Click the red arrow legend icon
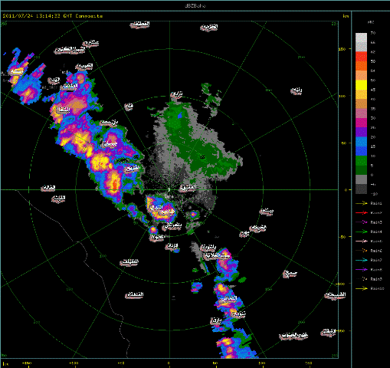The height and width of the screenshot is (368, 390). 362,212
